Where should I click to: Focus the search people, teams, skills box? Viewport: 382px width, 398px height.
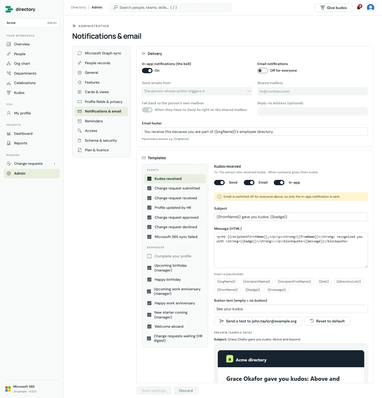171,8
